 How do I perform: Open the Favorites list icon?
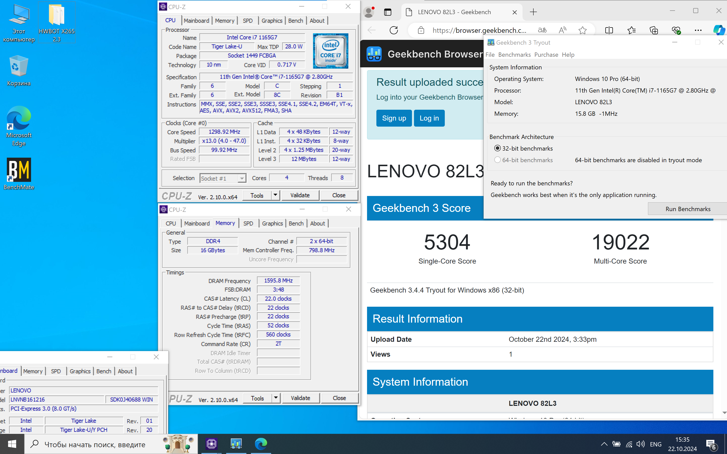(x=632, y=30)
